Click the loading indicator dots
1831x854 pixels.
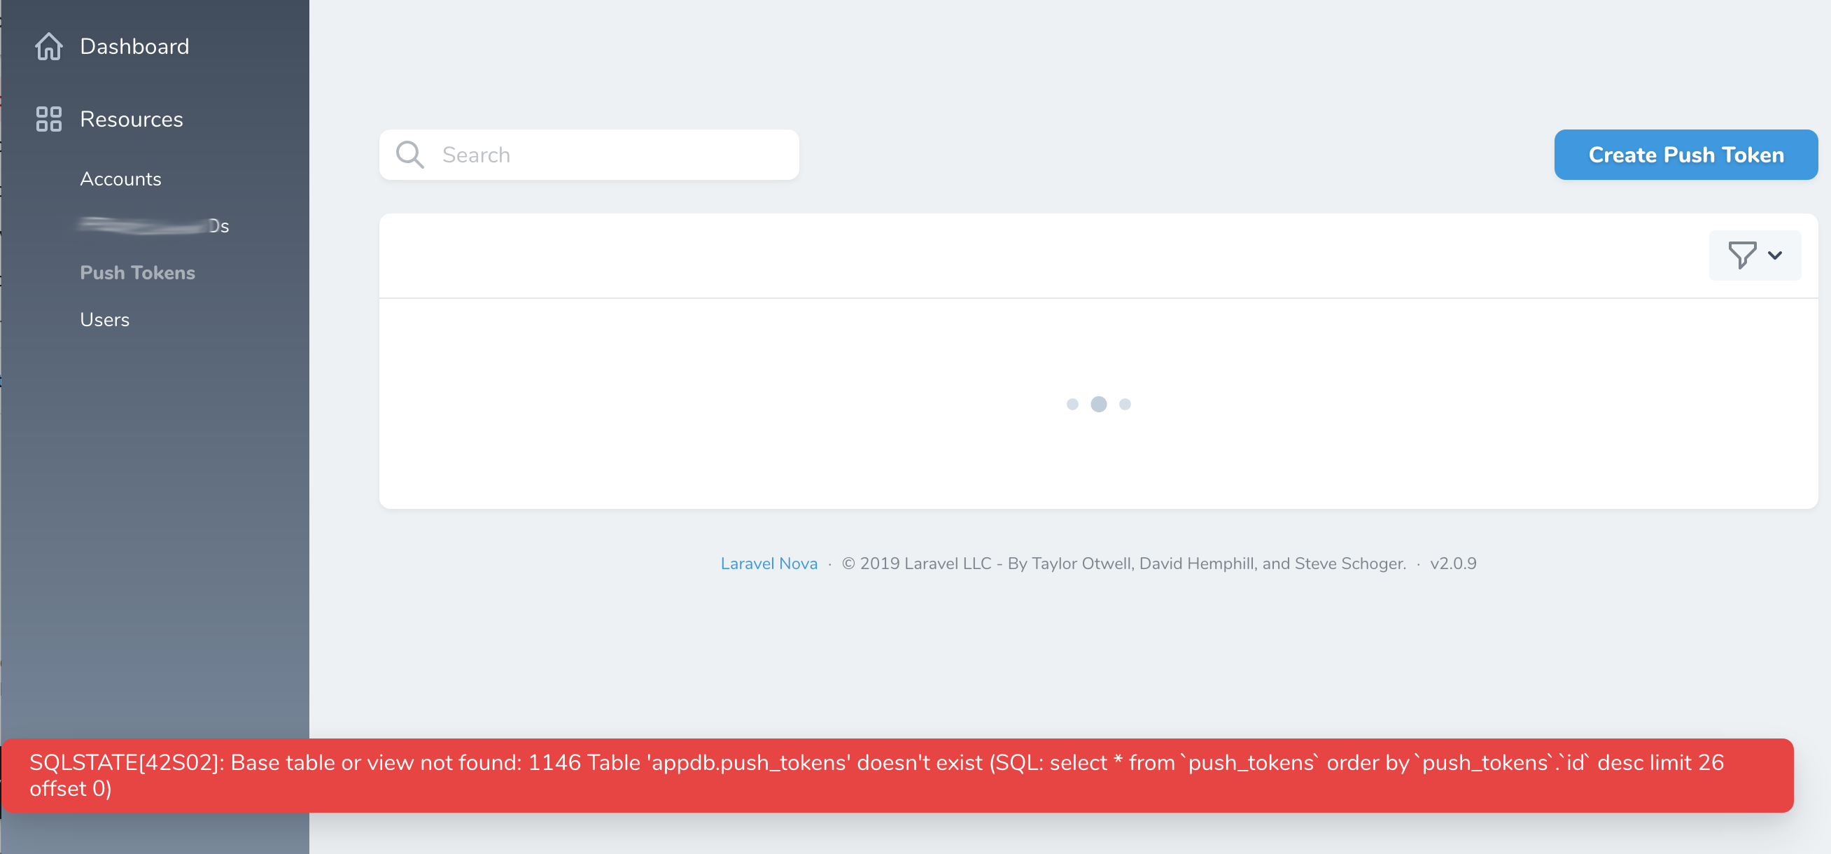1098,404
